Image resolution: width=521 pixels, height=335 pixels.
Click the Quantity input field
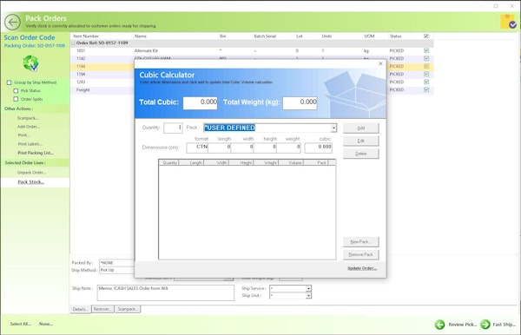pos(173,128)
